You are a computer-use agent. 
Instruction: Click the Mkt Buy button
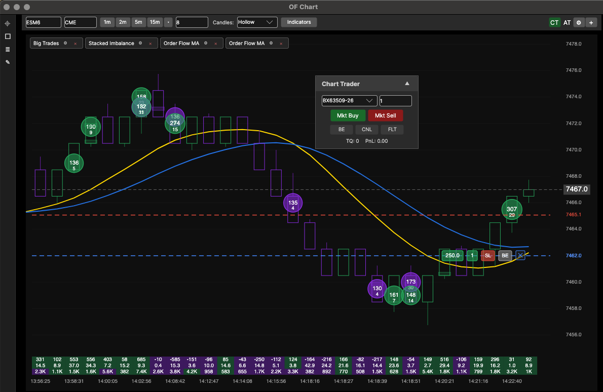pyautogui.click(x=348, y=115)
